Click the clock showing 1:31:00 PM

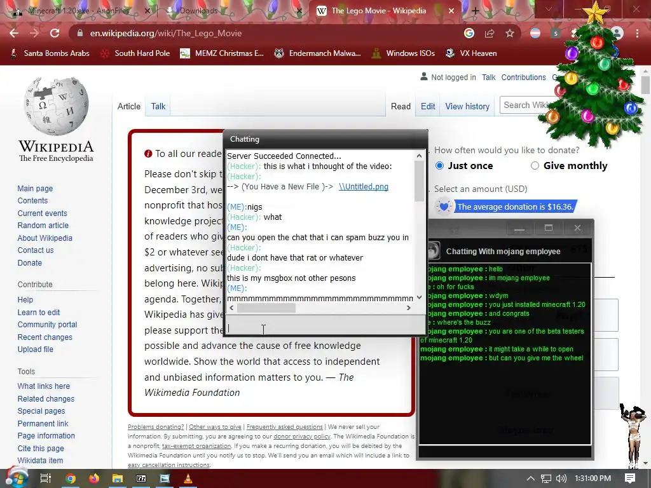pos(593,478)
